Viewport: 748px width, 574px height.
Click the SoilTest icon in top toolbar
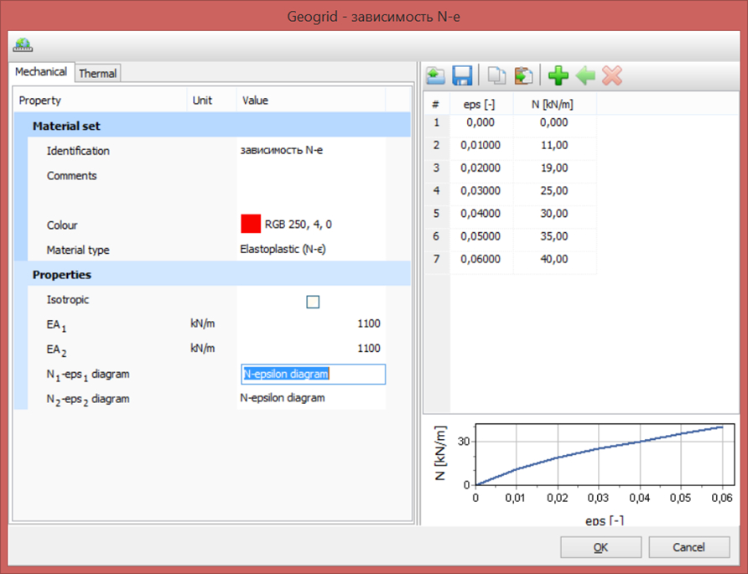(23, 44)
